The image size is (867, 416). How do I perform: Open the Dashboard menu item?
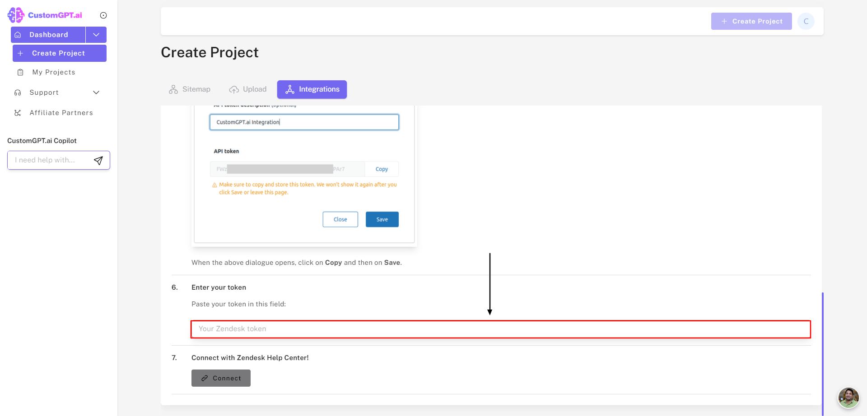pos(48,35)
